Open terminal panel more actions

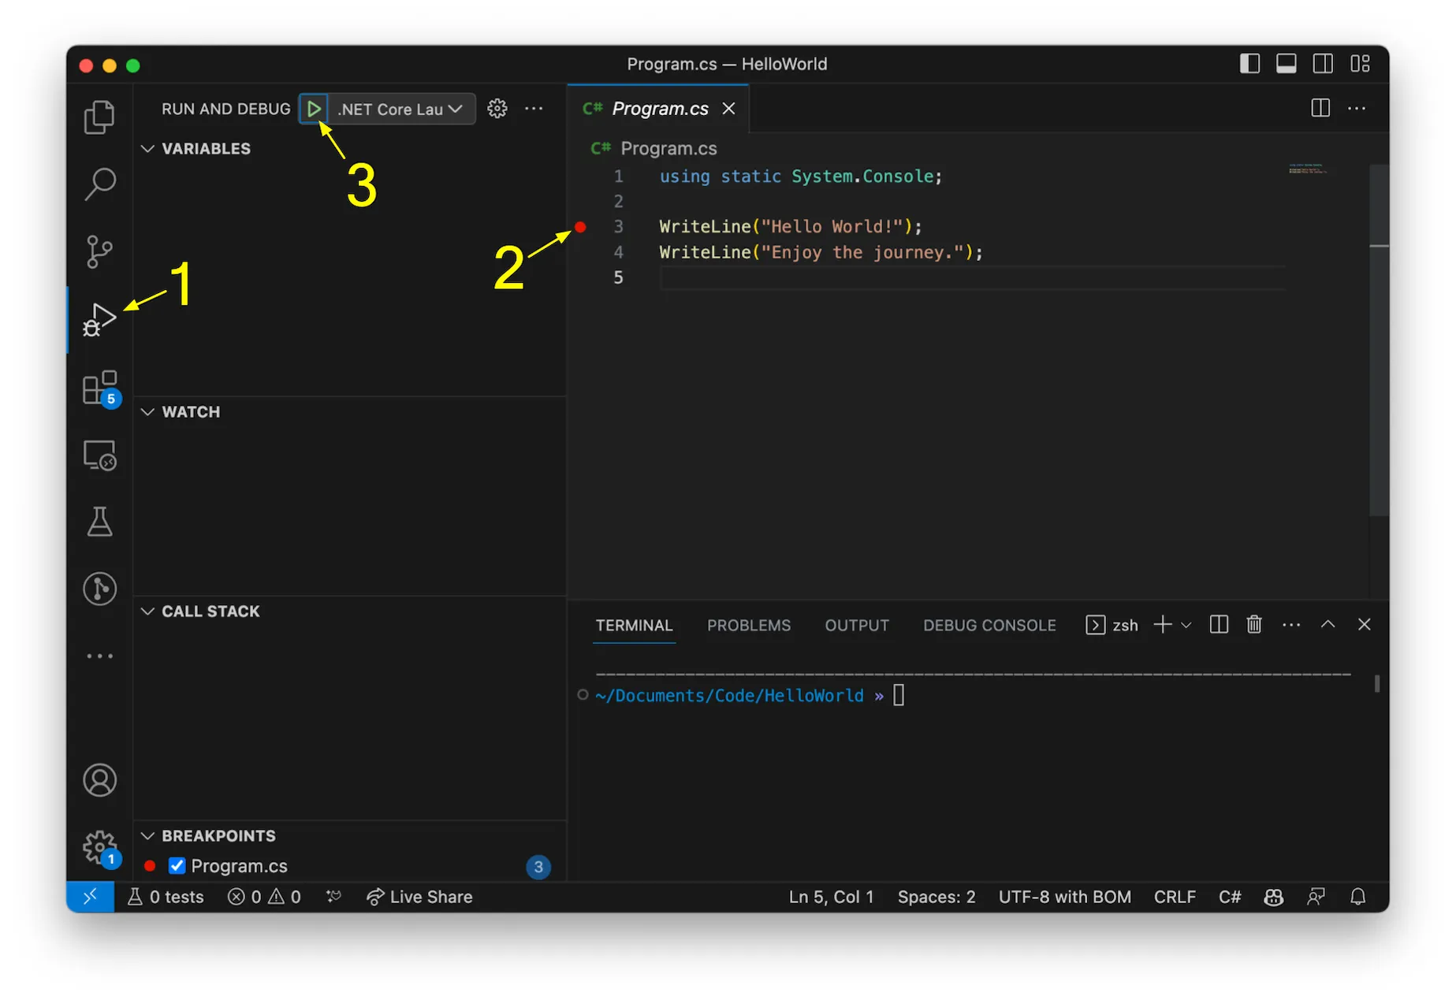1291,625
